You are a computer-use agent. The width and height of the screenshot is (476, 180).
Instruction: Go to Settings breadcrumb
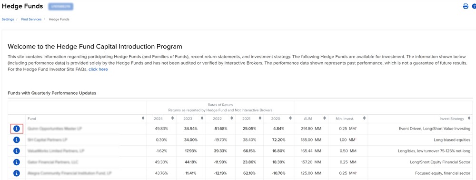[x=8, y=19]
